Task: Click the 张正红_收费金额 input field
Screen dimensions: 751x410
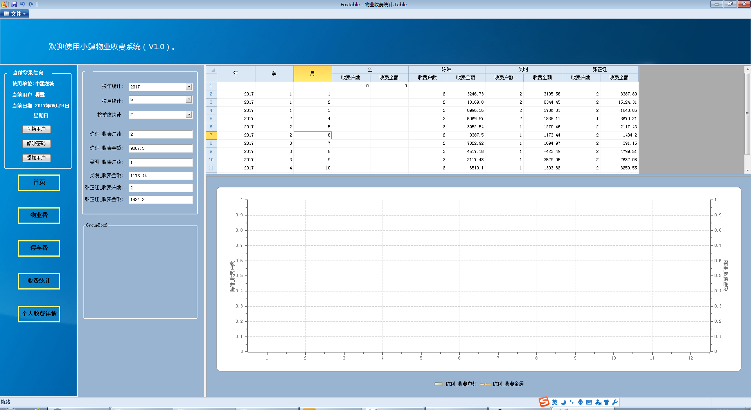Action: [x=161, y=200]
